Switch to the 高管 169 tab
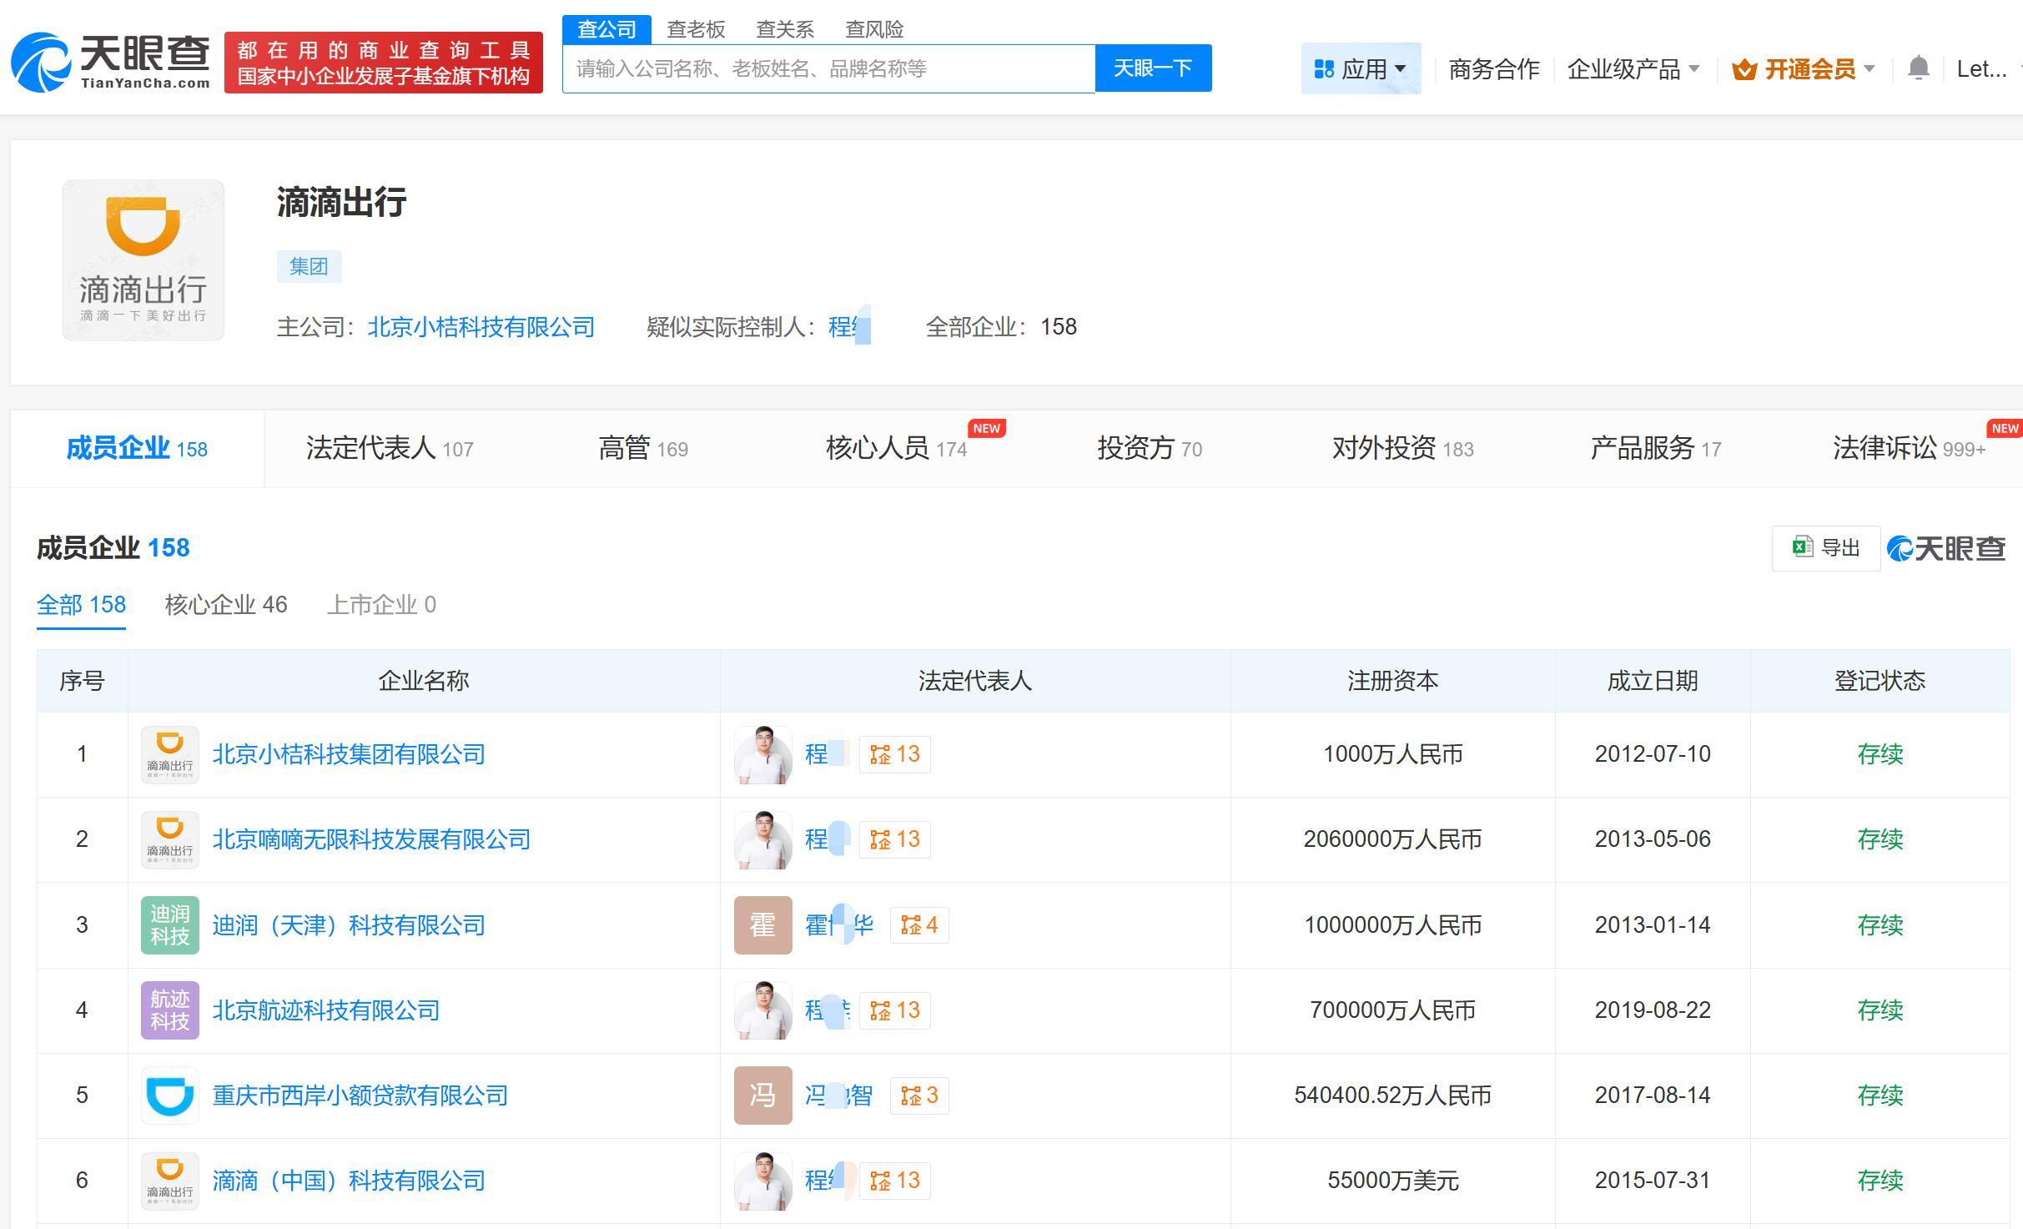Image resolution: width=2023 pixels, height=1229 pixels. click(x=643, y=449)
